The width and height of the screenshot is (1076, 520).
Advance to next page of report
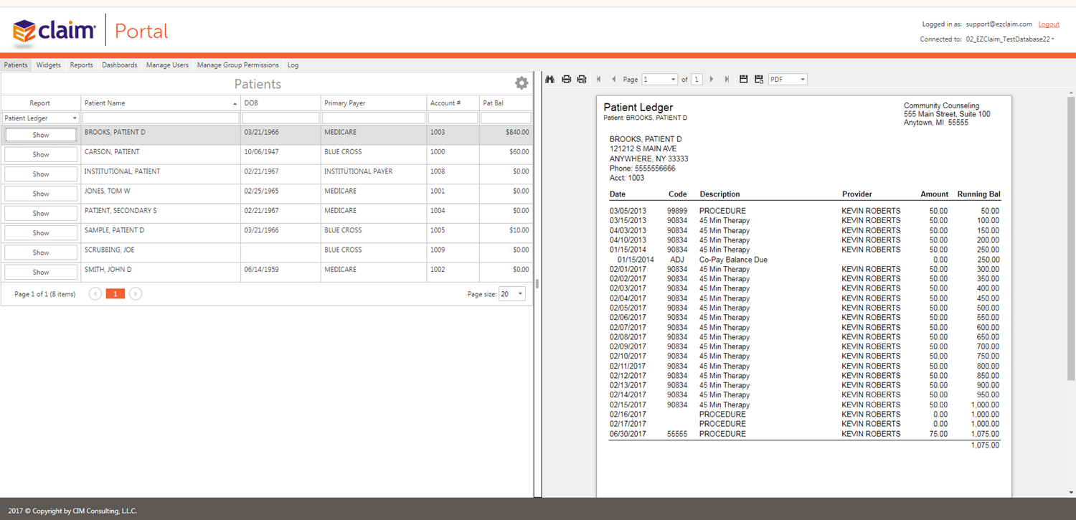(712, 80)
